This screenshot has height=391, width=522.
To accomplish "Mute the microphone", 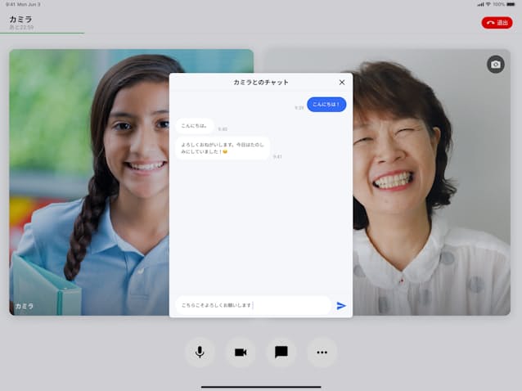I will tap(200, 352).
